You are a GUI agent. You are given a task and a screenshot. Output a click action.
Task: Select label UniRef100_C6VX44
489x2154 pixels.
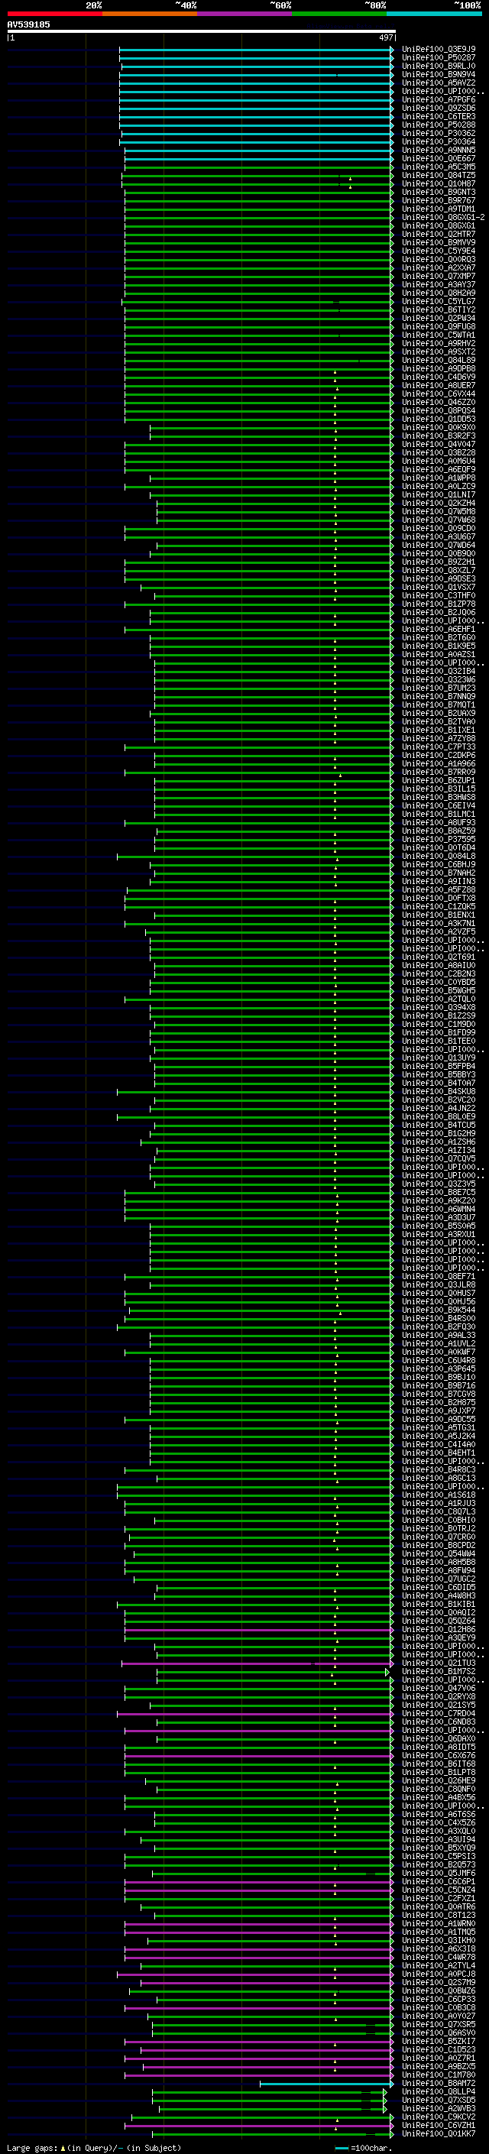coord(438,394)
